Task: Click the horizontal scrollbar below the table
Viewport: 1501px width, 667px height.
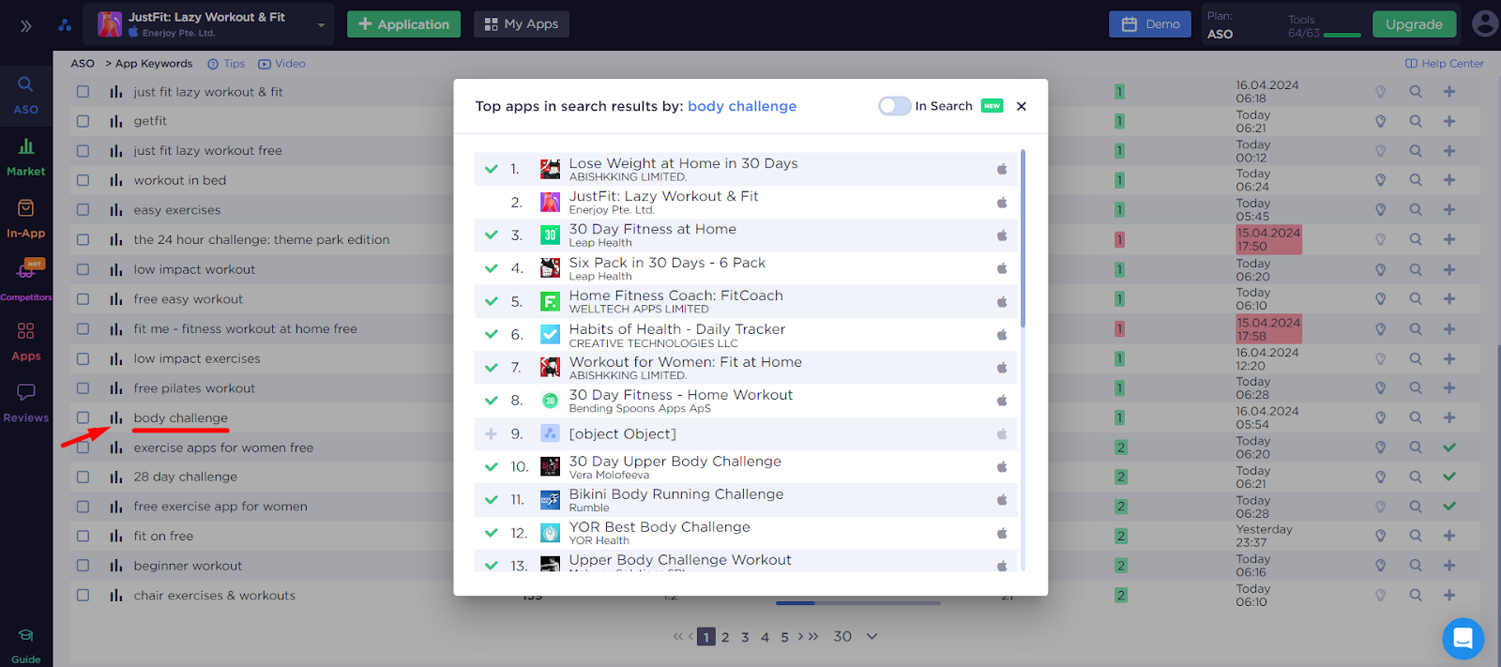Action: pos(858,603)
